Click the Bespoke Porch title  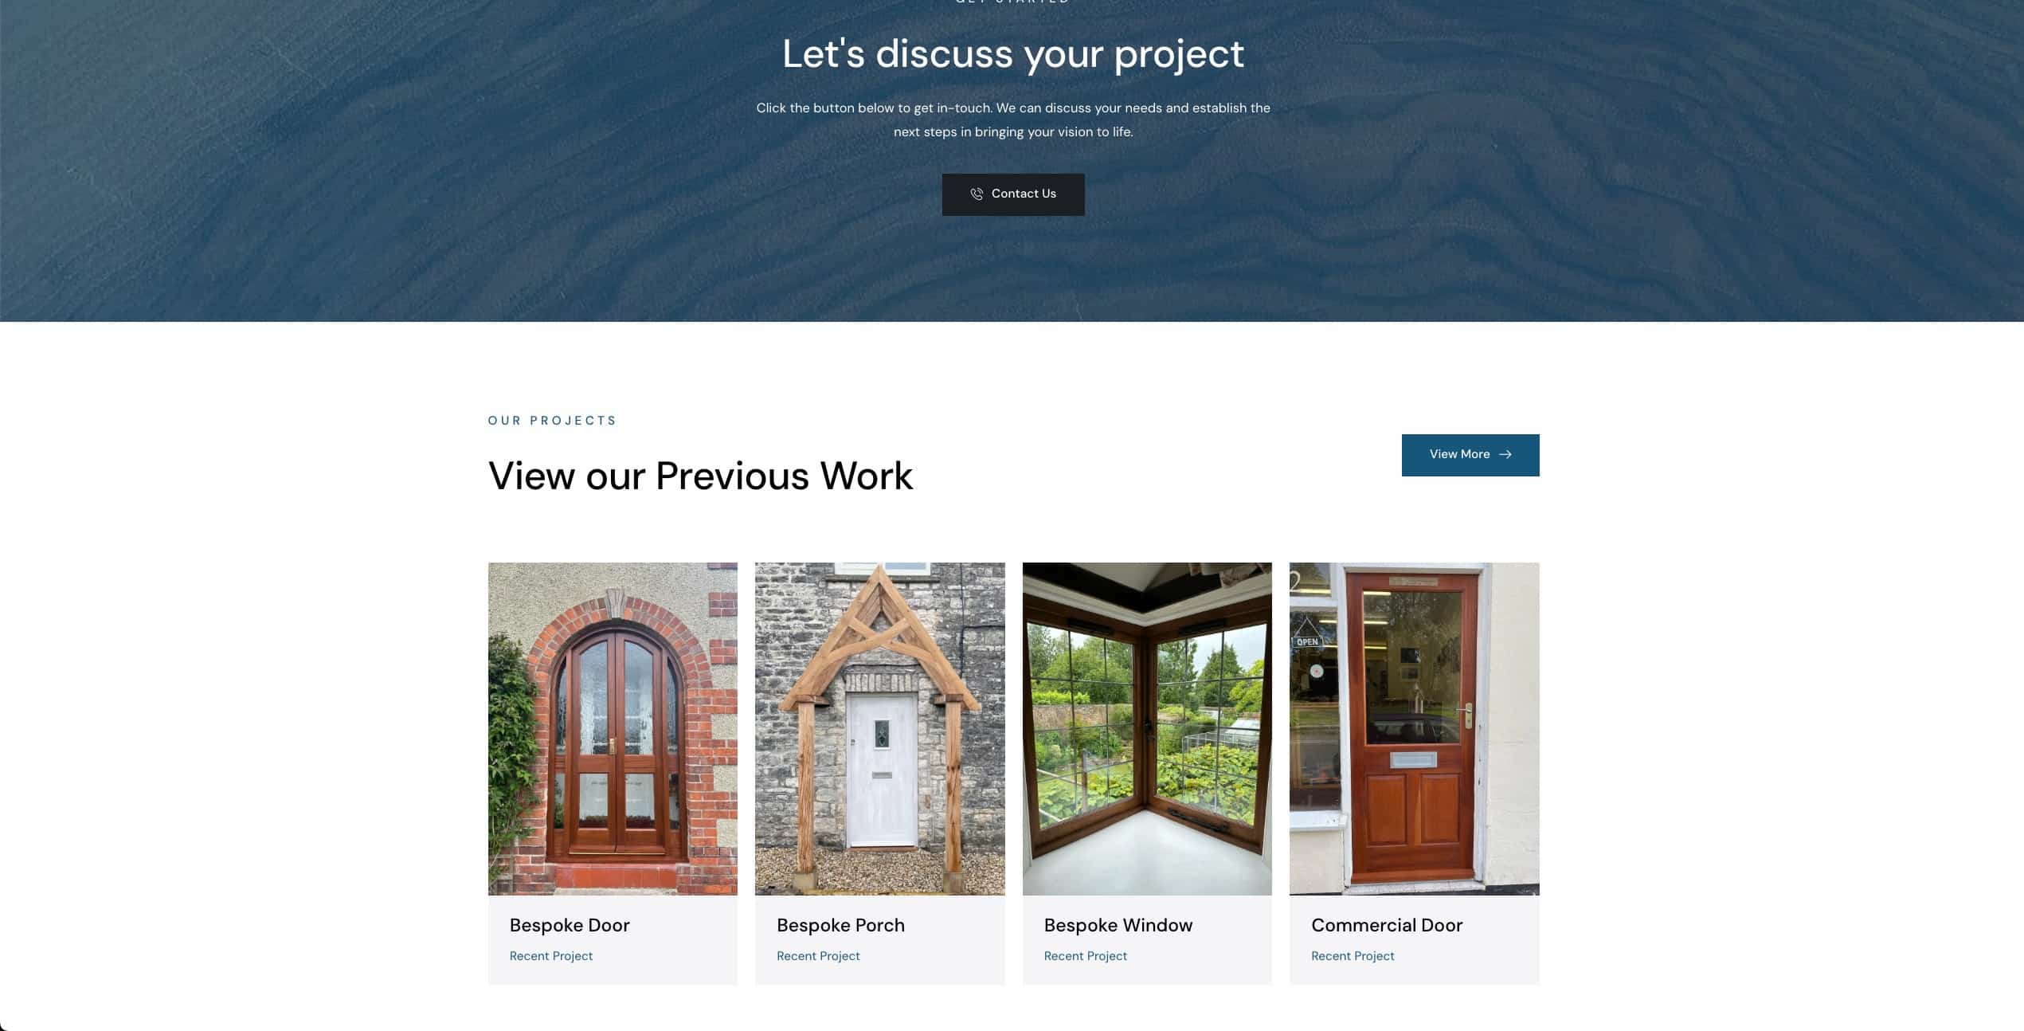click(x=840, y=925)
